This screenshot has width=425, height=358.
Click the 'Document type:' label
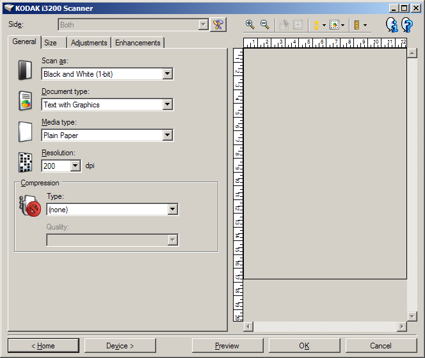[x=65, y=91]
